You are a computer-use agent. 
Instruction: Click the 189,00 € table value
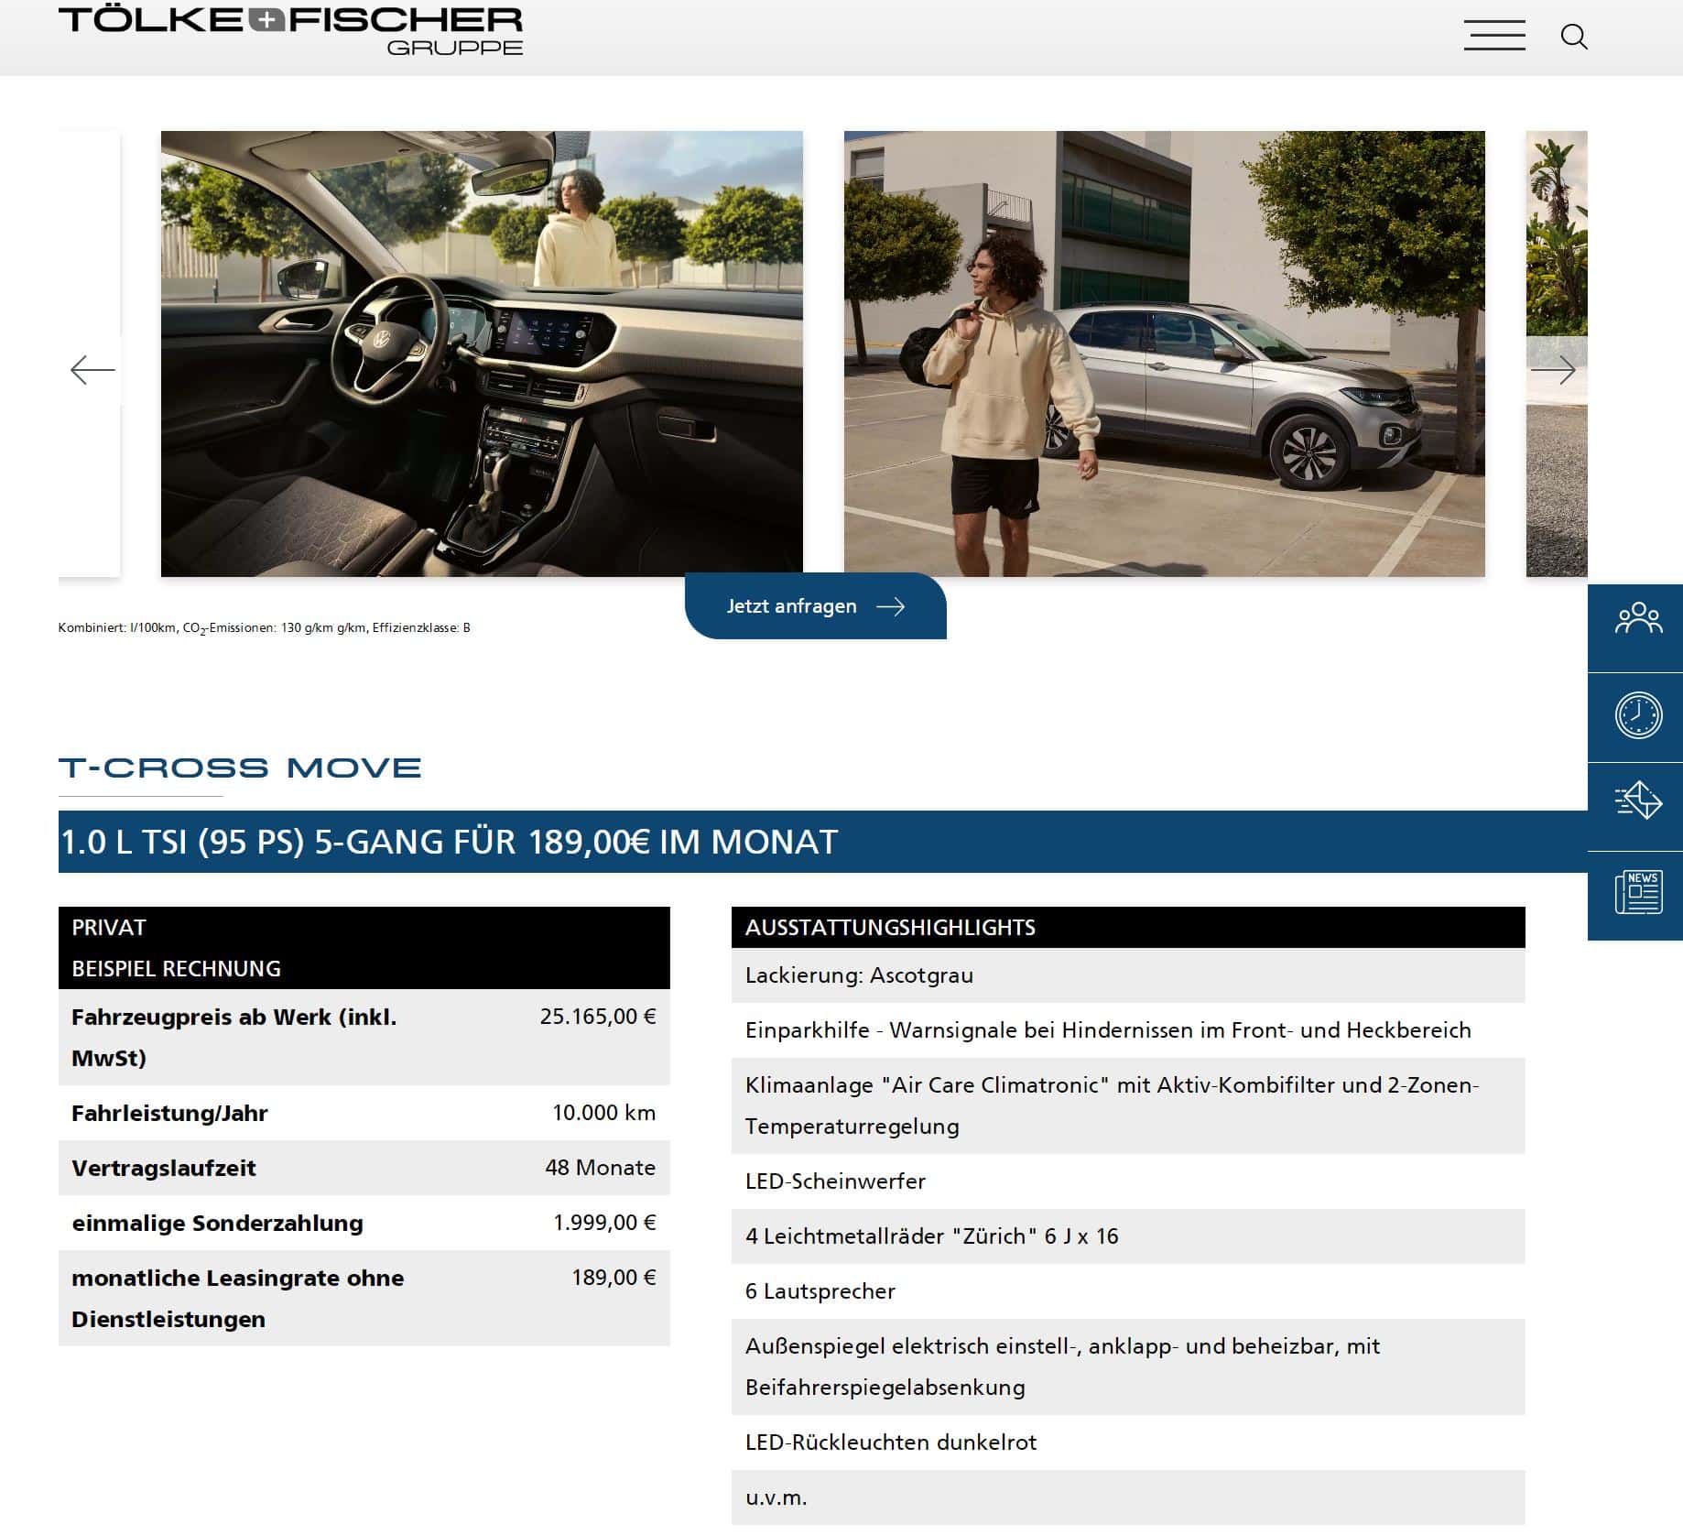point(613,1278)
